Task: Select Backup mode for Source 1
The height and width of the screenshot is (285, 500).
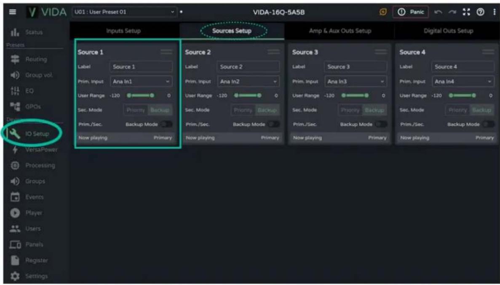Action: click(x=160, y=110)
